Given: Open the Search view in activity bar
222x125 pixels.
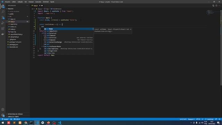Looking at the screenshot, I should click(3, 12).
